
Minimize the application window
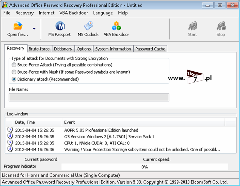[207, 5]
